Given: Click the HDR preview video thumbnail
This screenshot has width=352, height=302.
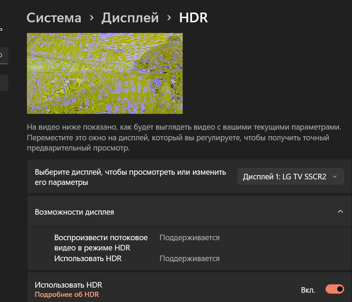Looking at the screenshot, I should pos(104,73).
